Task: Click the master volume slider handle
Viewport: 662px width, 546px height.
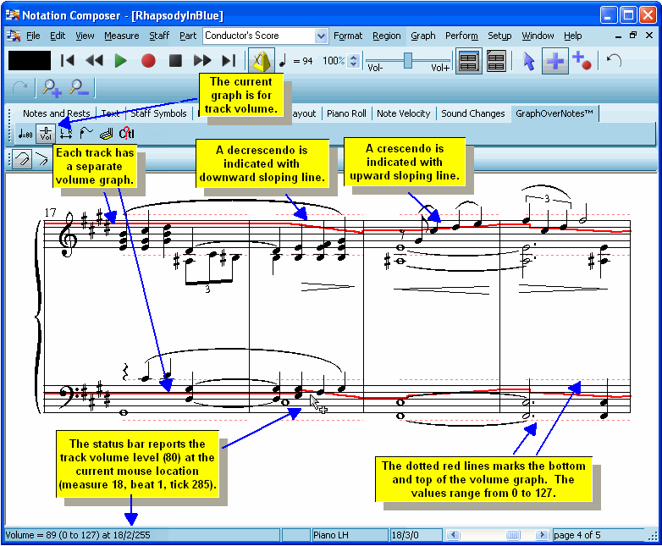Action: click(x=408, y=59)
